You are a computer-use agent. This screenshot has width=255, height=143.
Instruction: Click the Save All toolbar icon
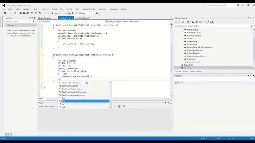pyautogui.click(x=27, y=13)
